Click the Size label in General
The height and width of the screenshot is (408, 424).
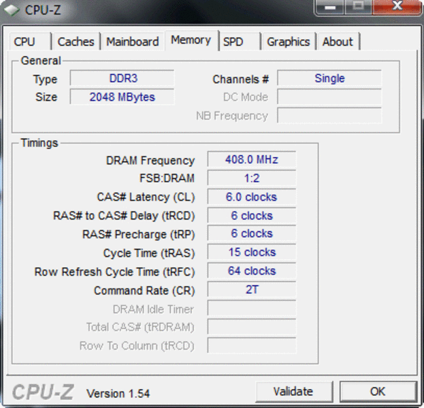[46, 97]
